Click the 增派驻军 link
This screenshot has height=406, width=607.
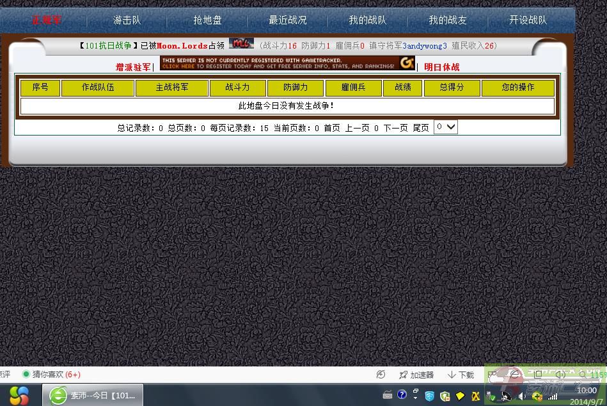[x=133, y=66]
